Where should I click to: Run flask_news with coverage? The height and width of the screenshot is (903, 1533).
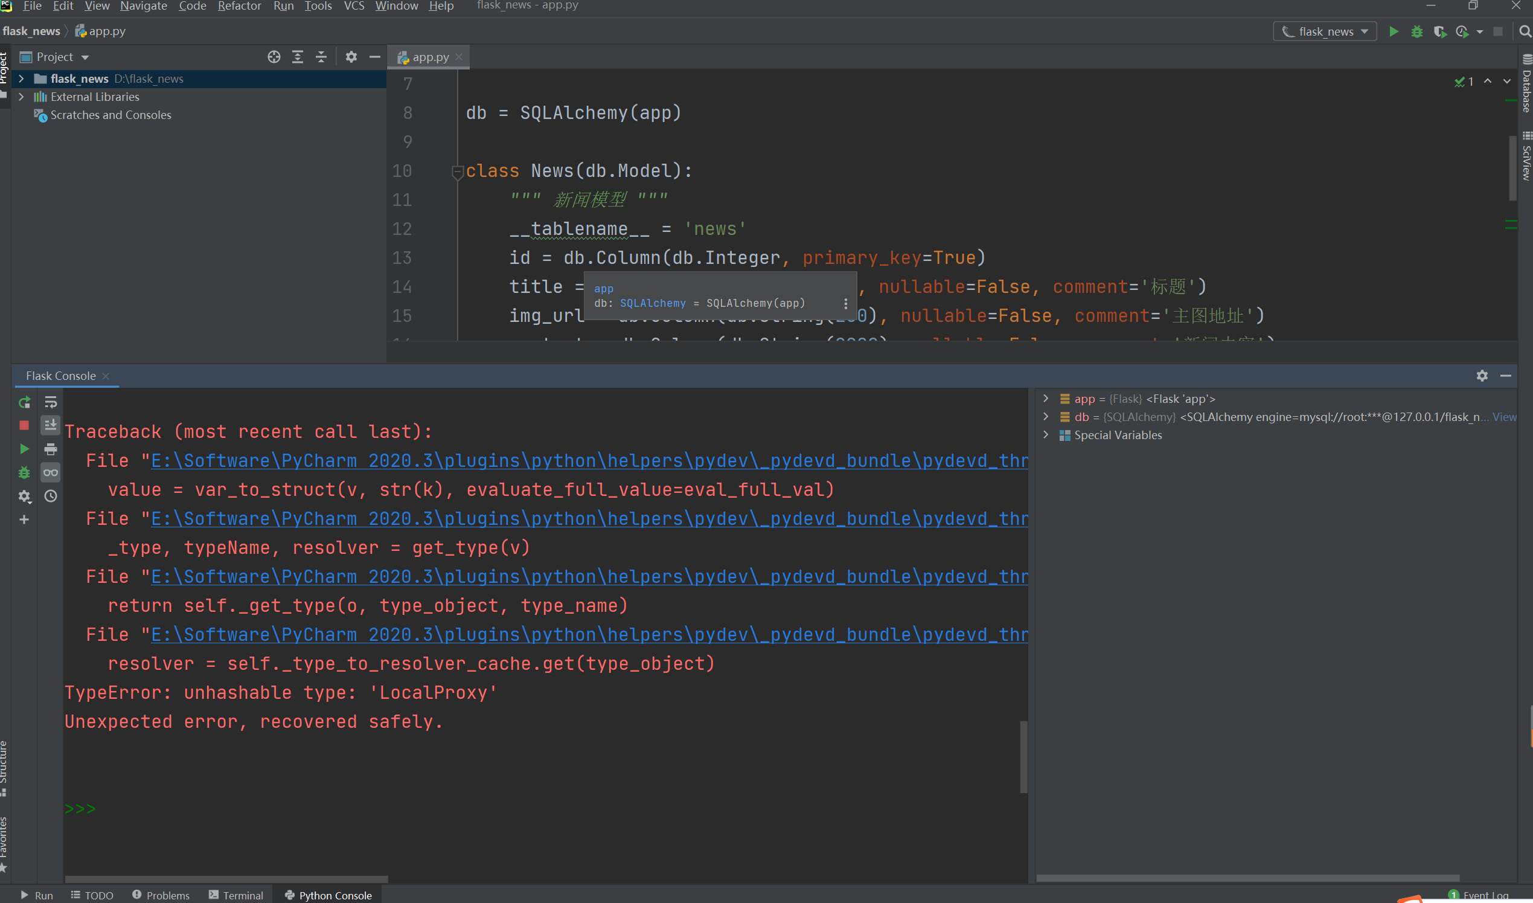tap(1439, 31)
